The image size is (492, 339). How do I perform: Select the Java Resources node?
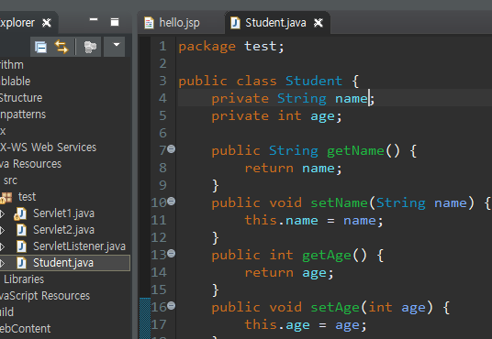31,164
